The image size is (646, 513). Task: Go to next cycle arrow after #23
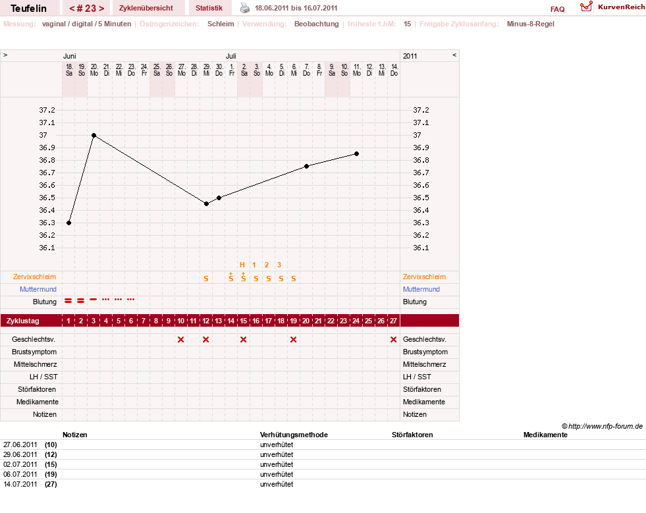pos(101,9)
